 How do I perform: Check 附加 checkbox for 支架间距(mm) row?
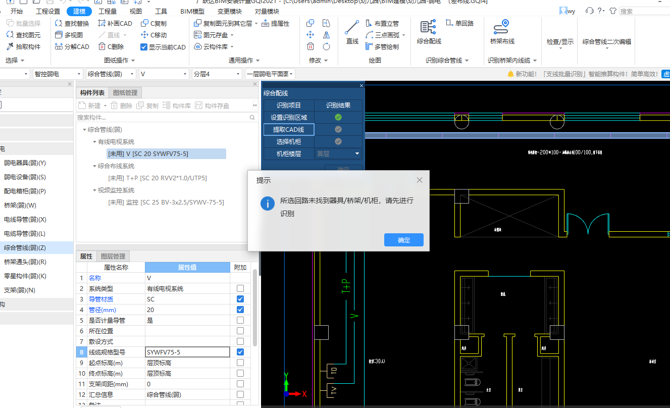pos(240,384)
